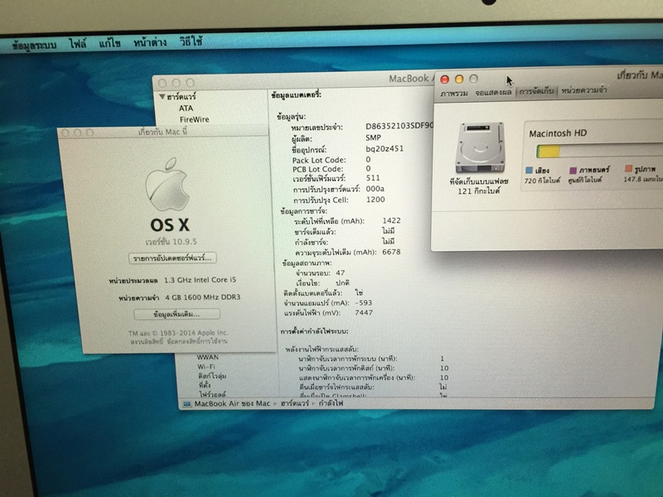The width and height of the screenshot is (663, 497).
Task: Click the flash storage drive icon
Action: tap(480, 147)
